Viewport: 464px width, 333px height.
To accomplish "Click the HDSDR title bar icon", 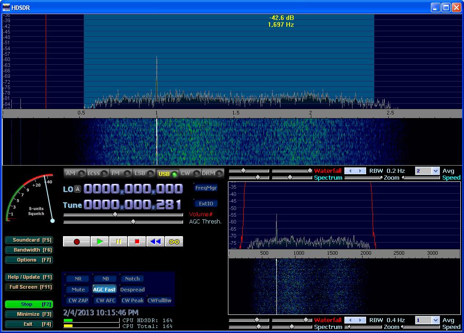I will 6,7.
